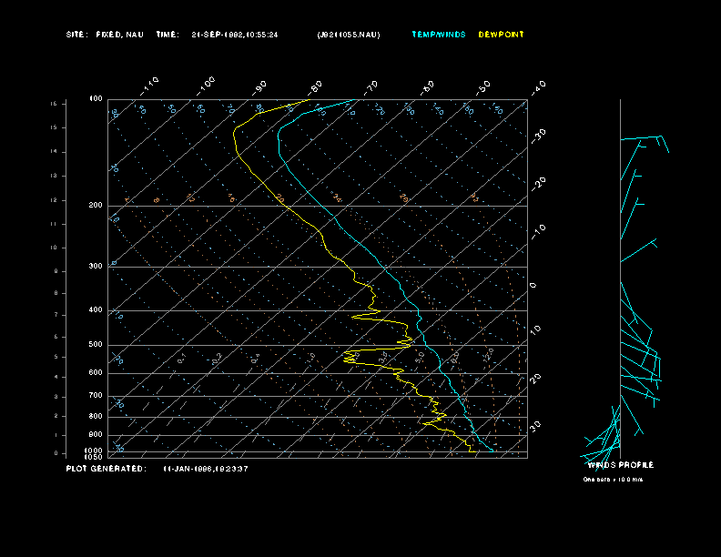Click the 200 pressure level label

pos(96,205)
